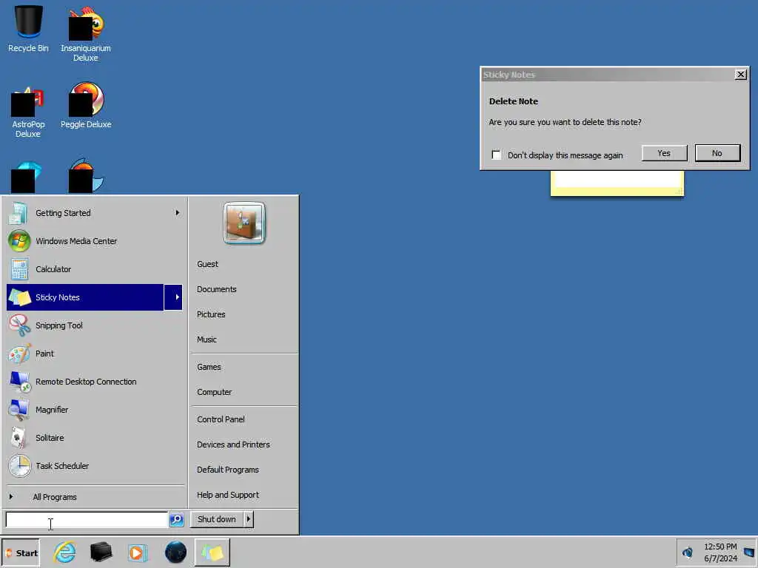This screenshot has height=568, width=758.
Task: Open Internet Explorer from the taskbar
Action: [x=65, y=552]
